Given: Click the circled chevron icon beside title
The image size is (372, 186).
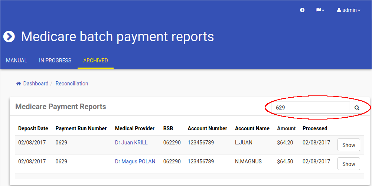Looking at the screenshot, I should click(x=9, y=36).
